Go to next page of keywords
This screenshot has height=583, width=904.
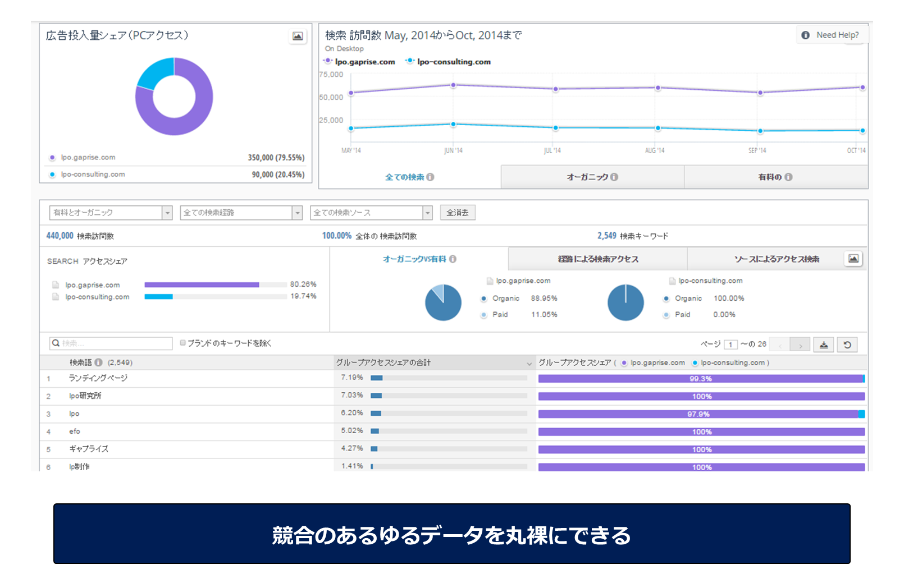[x=800, y=345]
